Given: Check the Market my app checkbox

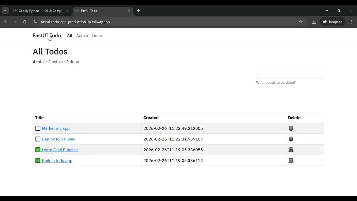Looking at the screenshot, I should tap(38, 128).
